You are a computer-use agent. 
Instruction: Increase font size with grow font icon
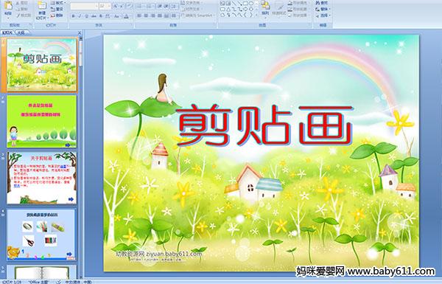tap(116, 6)
